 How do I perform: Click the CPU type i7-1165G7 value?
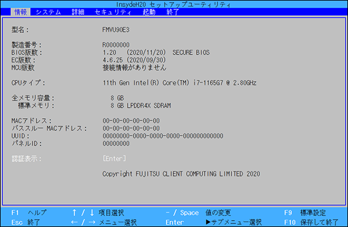179,83
